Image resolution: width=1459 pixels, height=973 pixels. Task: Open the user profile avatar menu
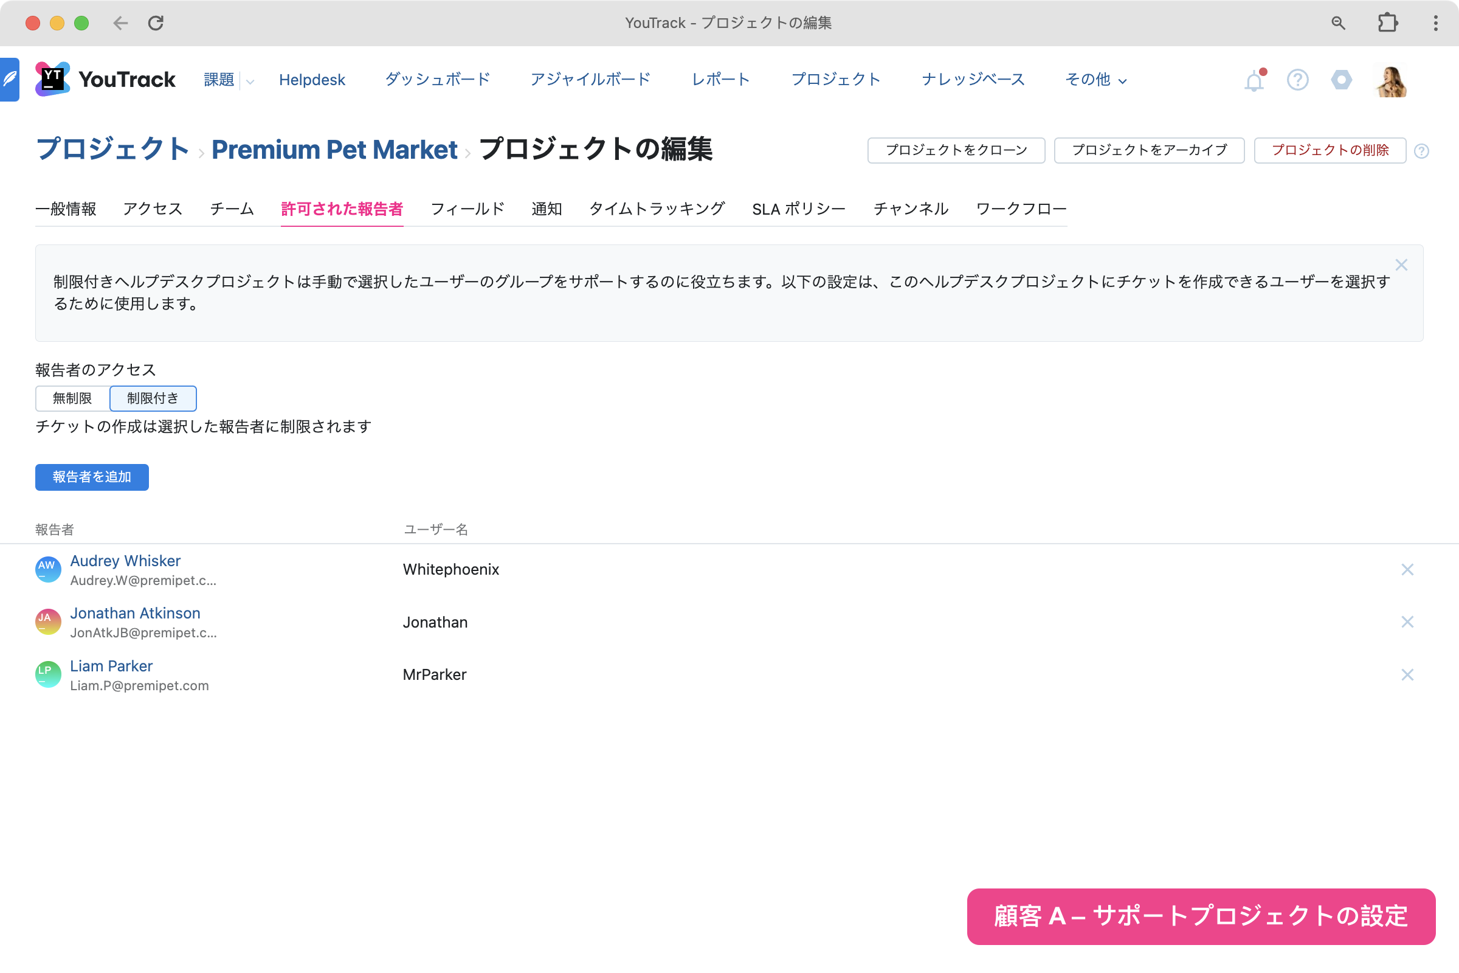tap(1392, 81)
